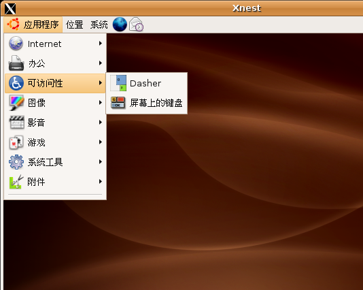The width and height of the screenshot is (363, 290).
Task: Click the paintbrush icon for 图像
Action: 16,103
